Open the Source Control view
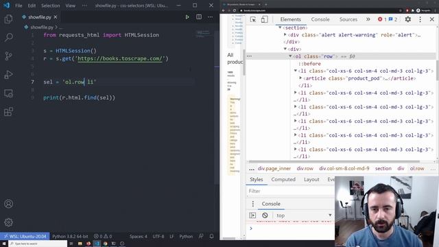Screen dimensions: 439x247 8,56
